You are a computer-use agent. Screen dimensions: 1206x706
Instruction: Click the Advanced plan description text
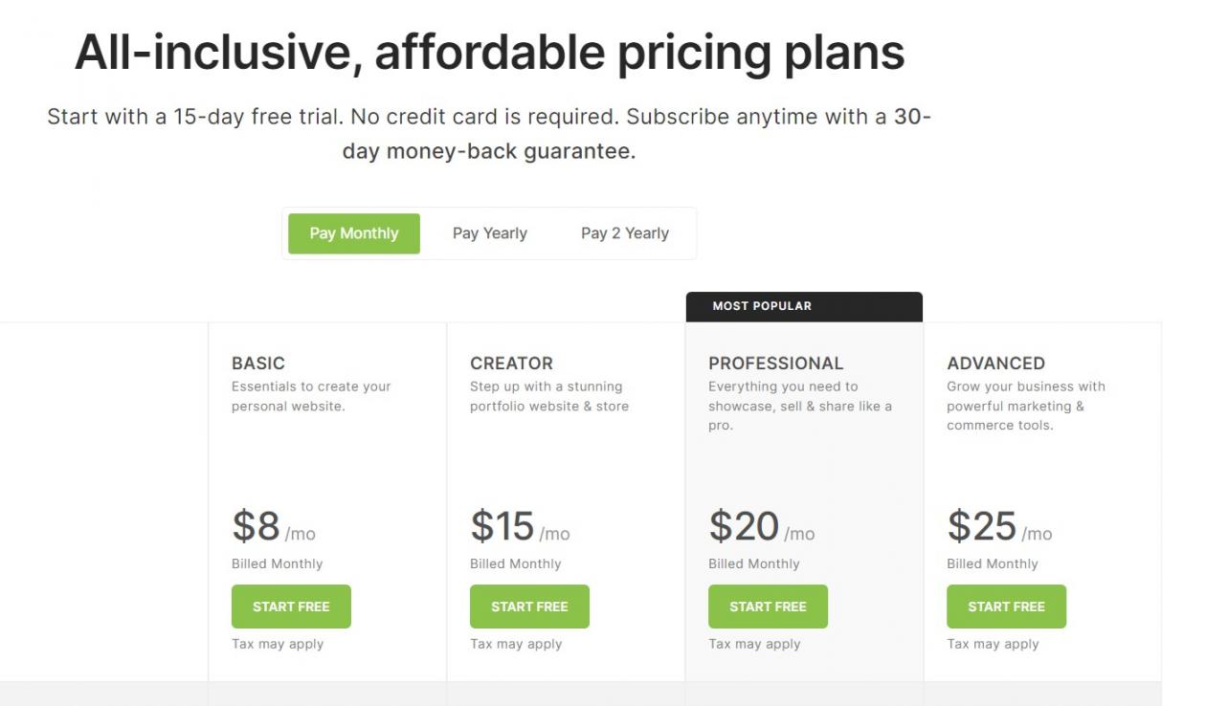[1025, 406]
